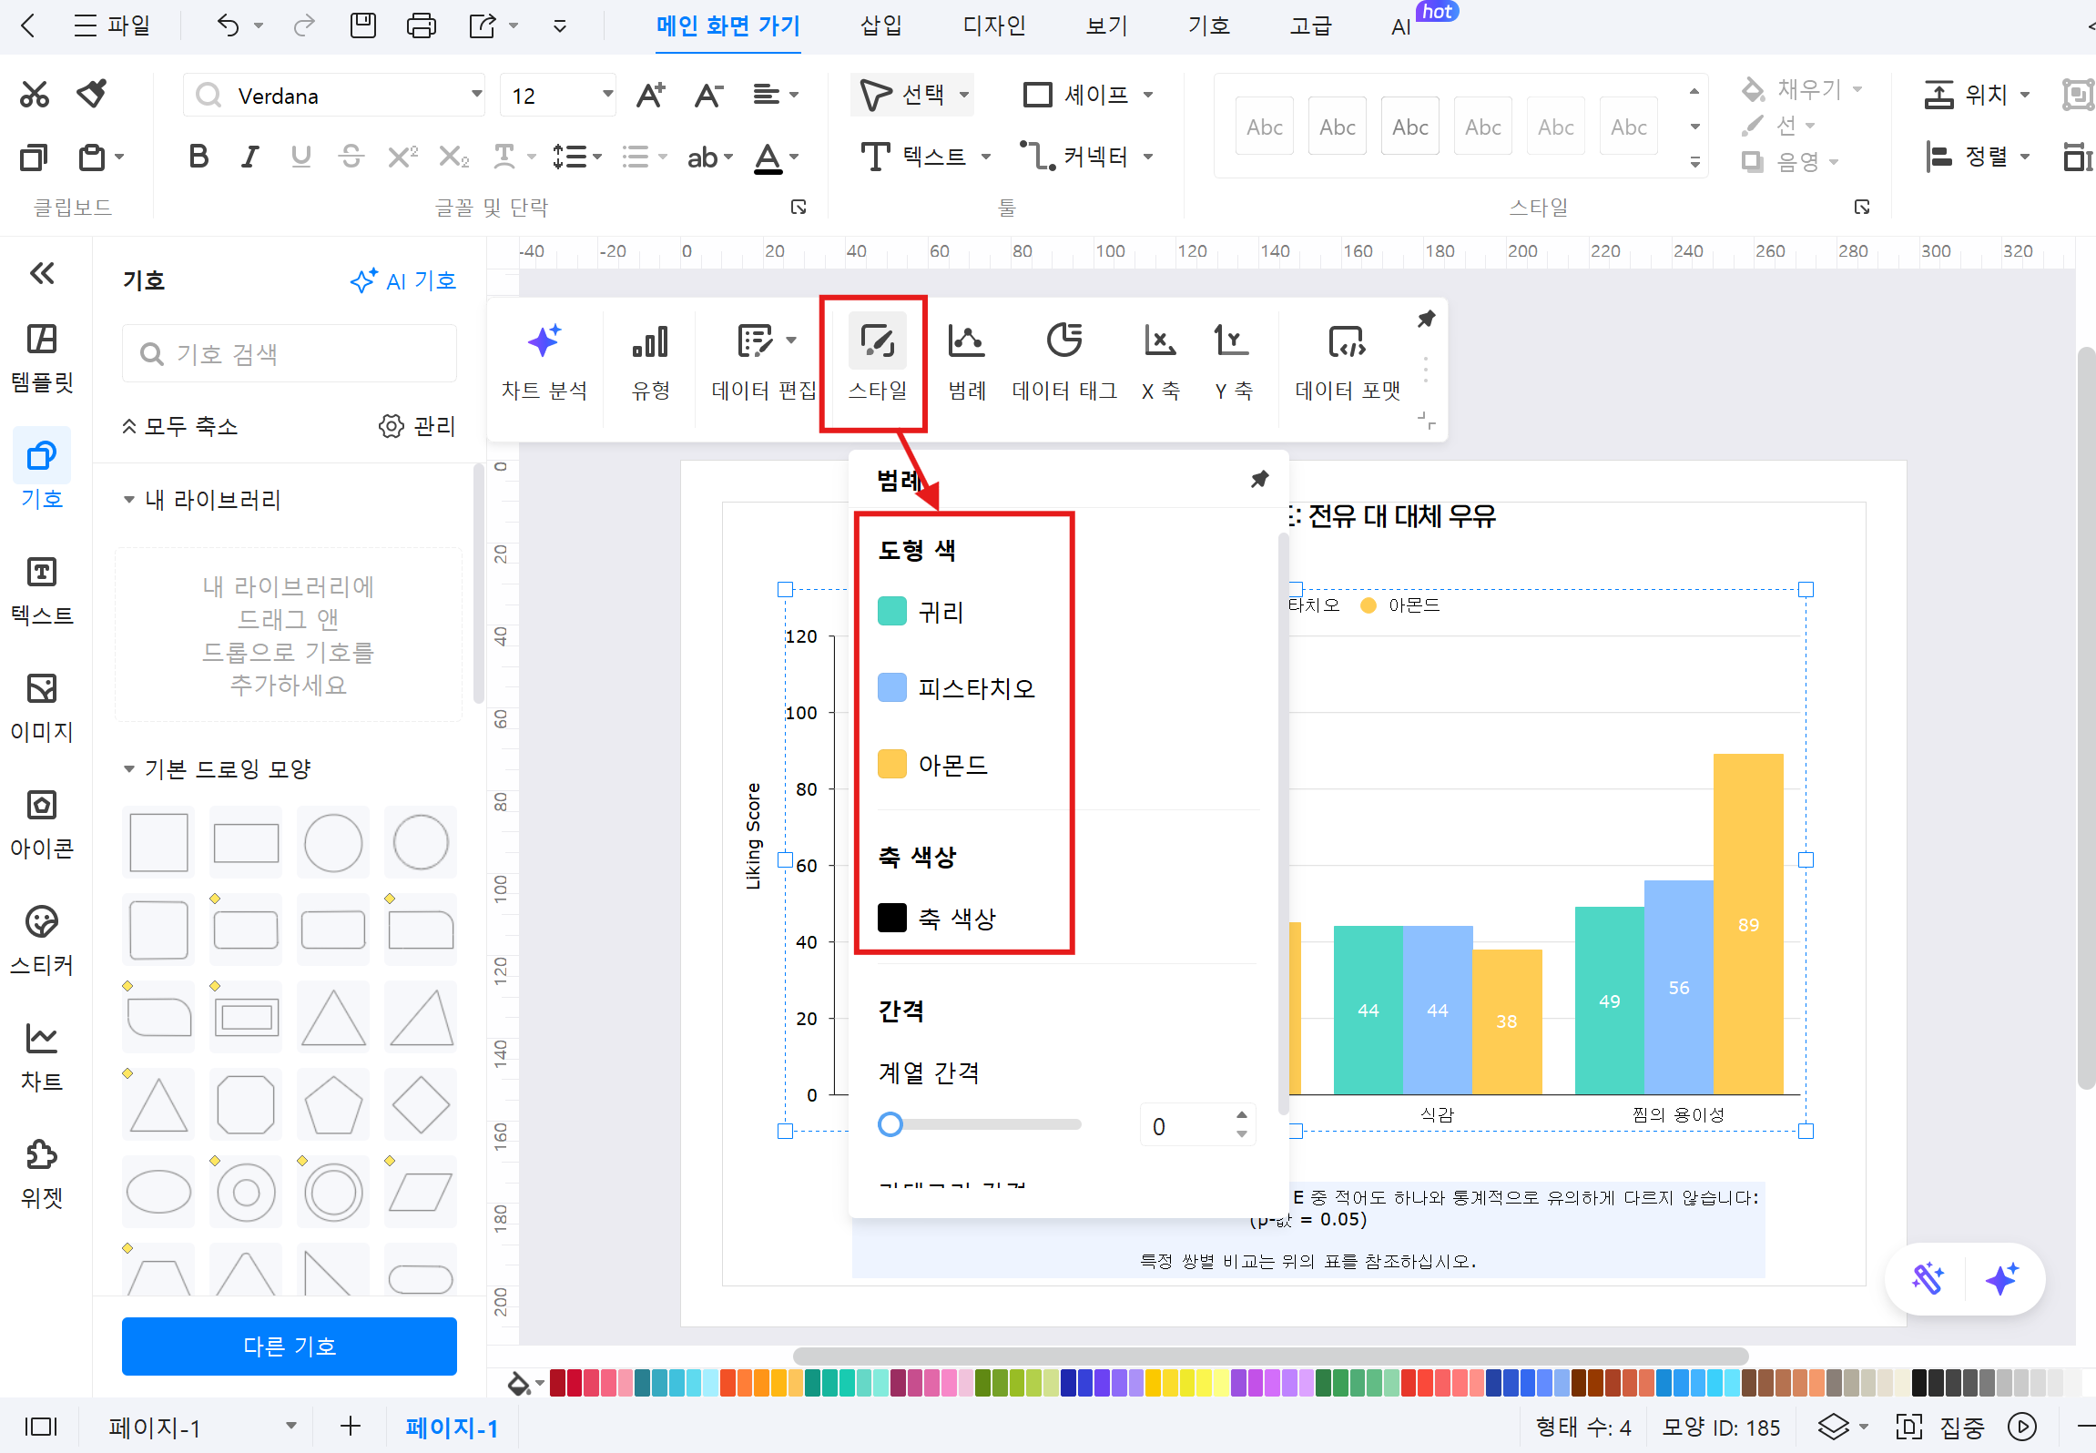Click the Print icon
2096x1453 pixels.
[x=421, y=25]
